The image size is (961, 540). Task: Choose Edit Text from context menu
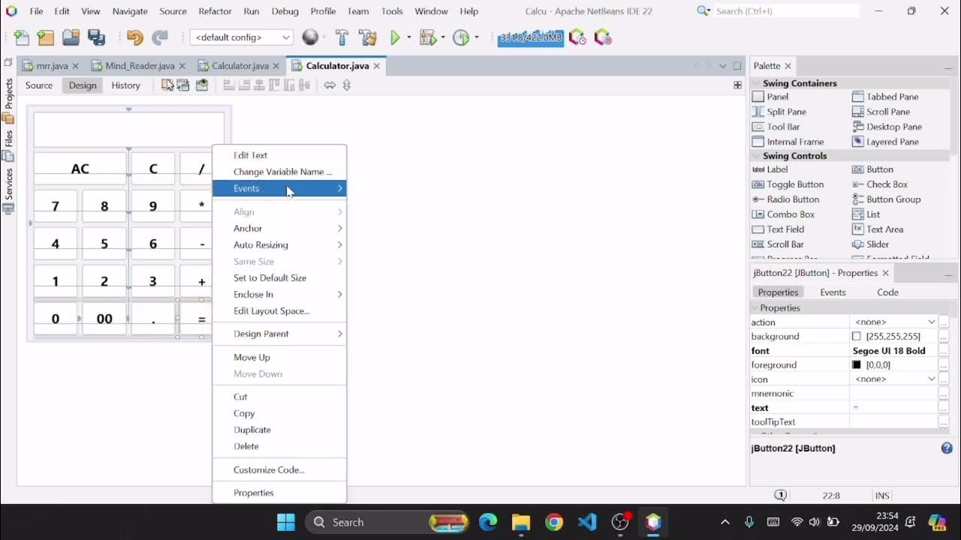click(279, 155)
